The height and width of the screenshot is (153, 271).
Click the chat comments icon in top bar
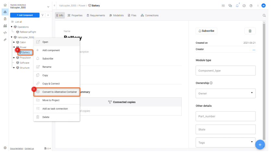pyautogui.click(x=230, y=5)
